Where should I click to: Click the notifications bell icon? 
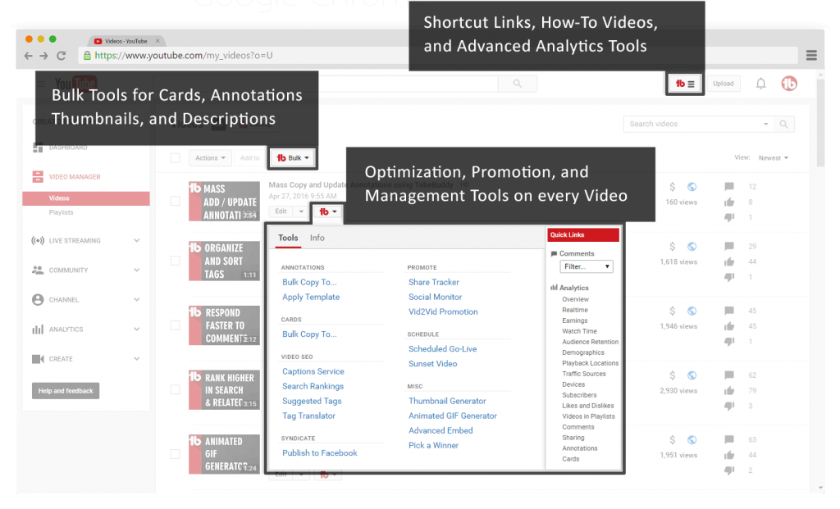[x=760, y=84]
